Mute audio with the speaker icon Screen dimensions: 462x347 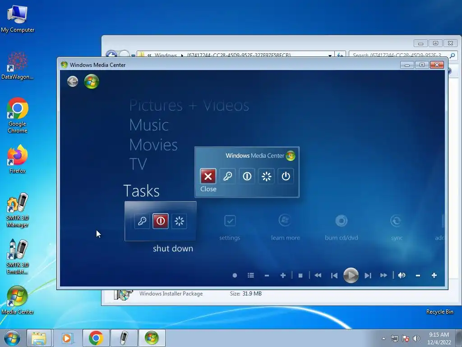[x=402, y=275]
